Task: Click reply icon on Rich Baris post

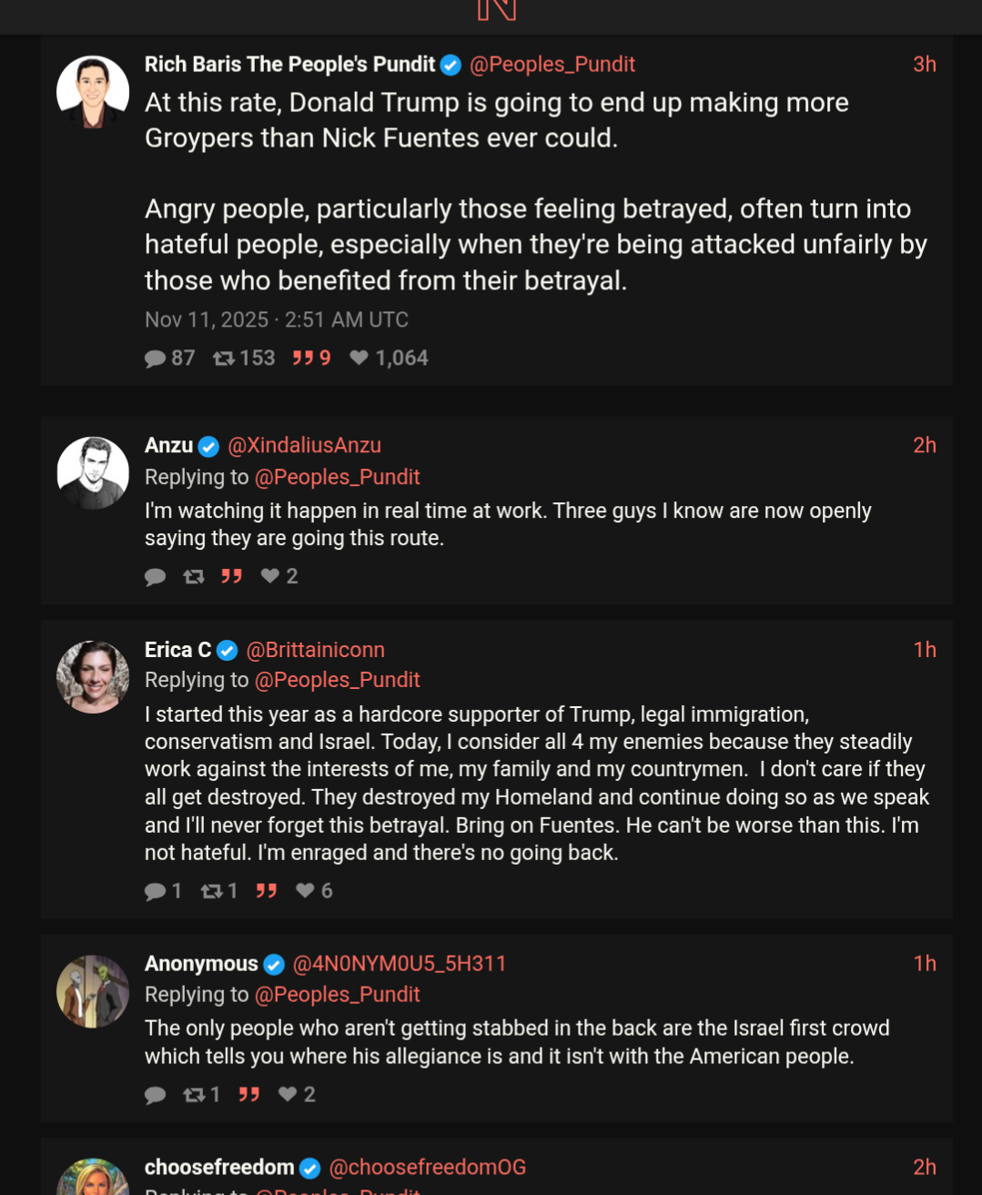Action: pos(155,359)
